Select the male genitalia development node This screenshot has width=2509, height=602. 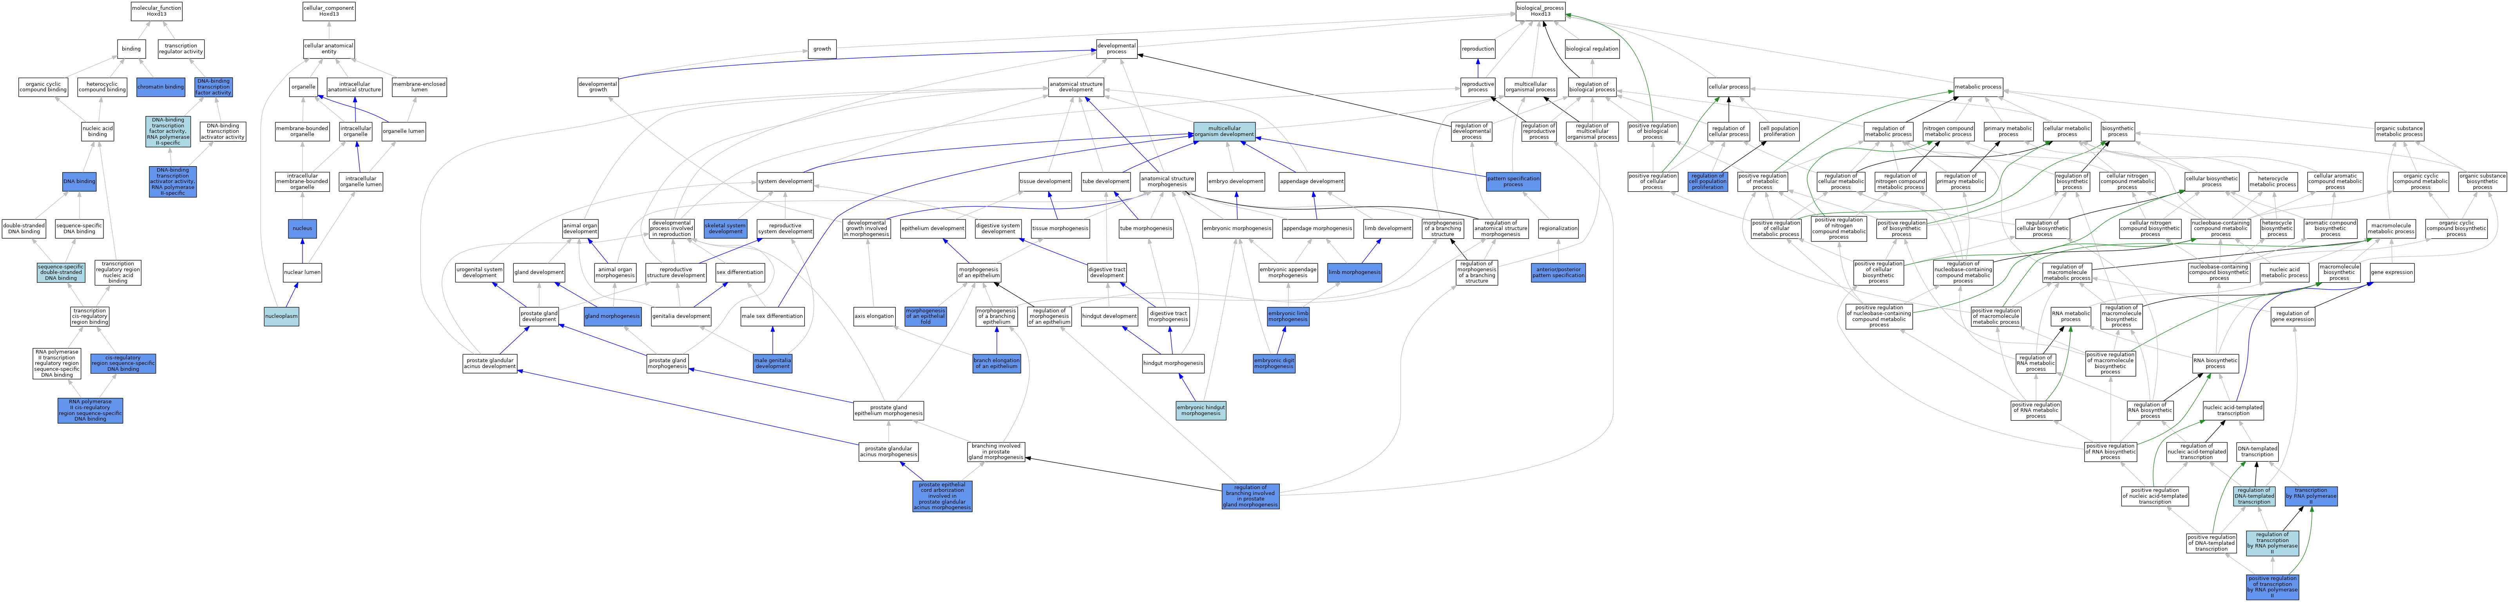pos(772,363)
